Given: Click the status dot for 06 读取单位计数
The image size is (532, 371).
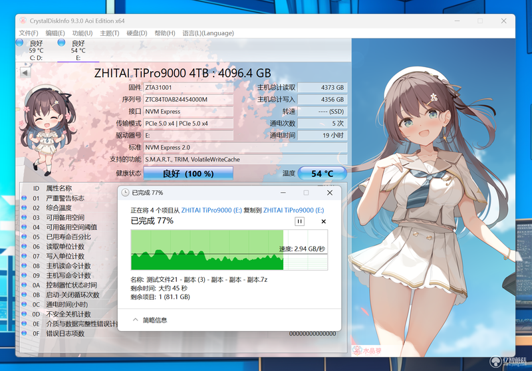Looking at the screenshot, I should (24, 246).
